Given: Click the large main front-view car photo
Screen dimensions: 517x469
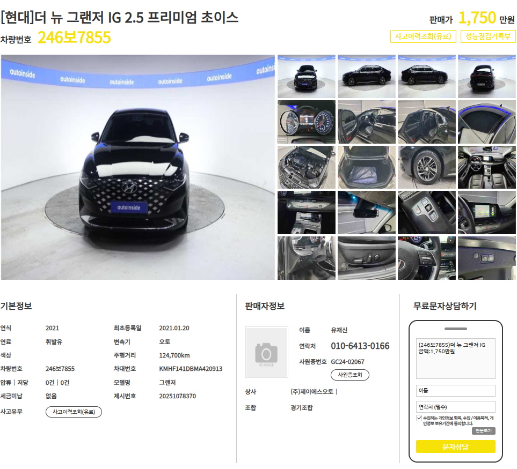Looking at the screenshot, I should [138, 167].
